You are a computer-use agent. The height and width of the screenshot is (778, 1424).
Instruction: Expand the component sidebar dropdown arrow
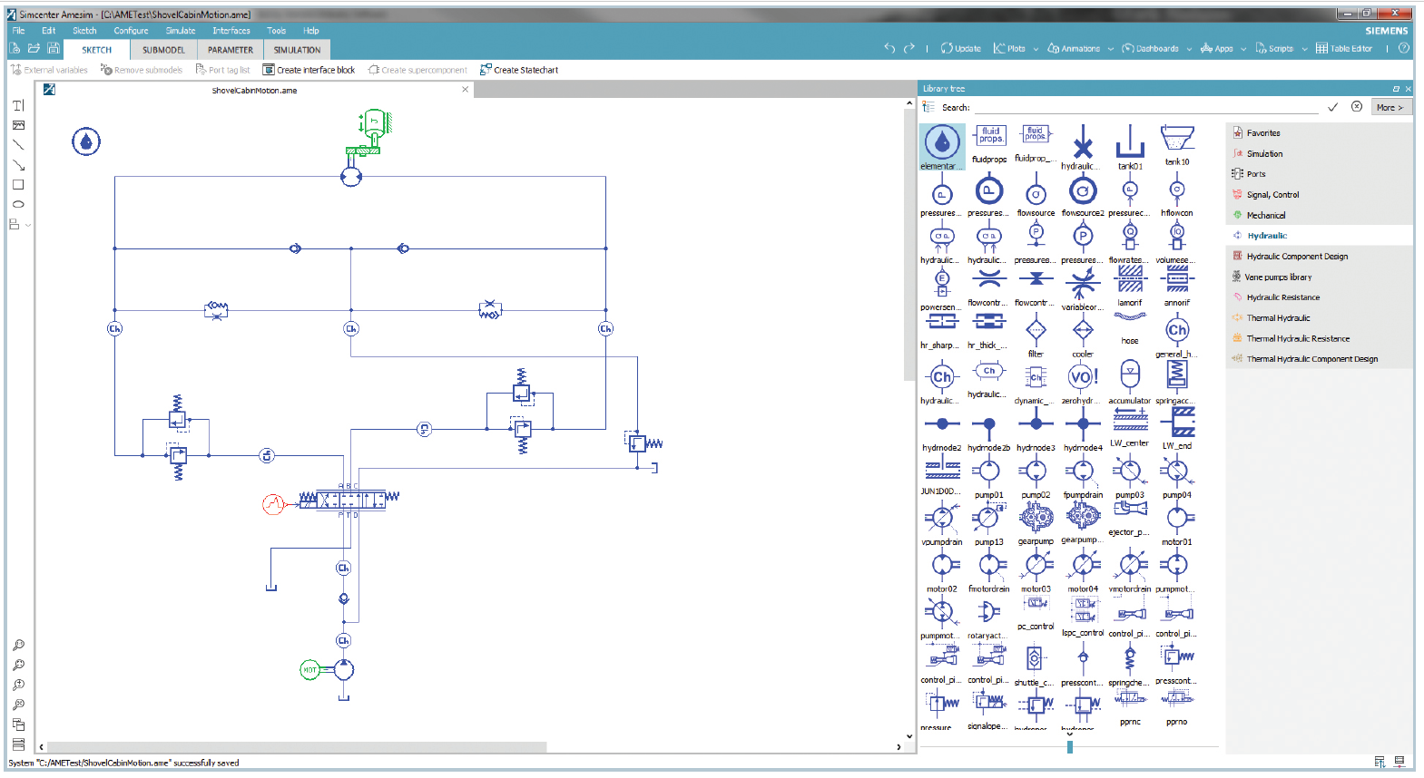coord(28,225)
